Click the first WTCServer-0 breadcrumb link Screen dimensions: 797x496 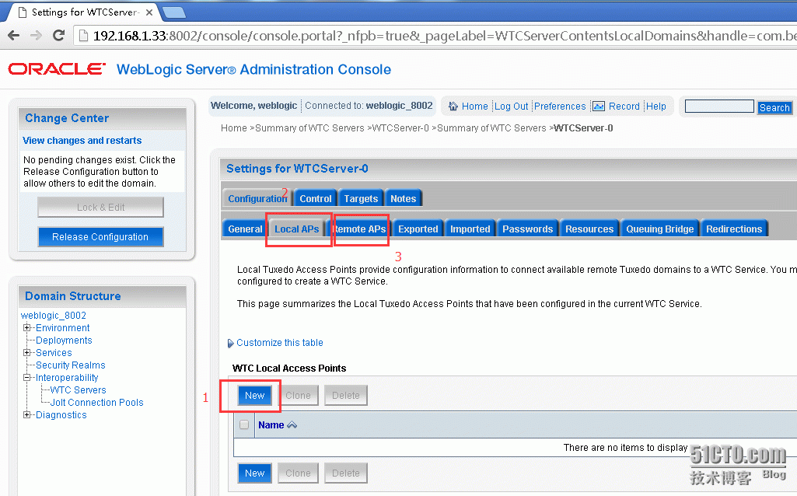[400, 128]
